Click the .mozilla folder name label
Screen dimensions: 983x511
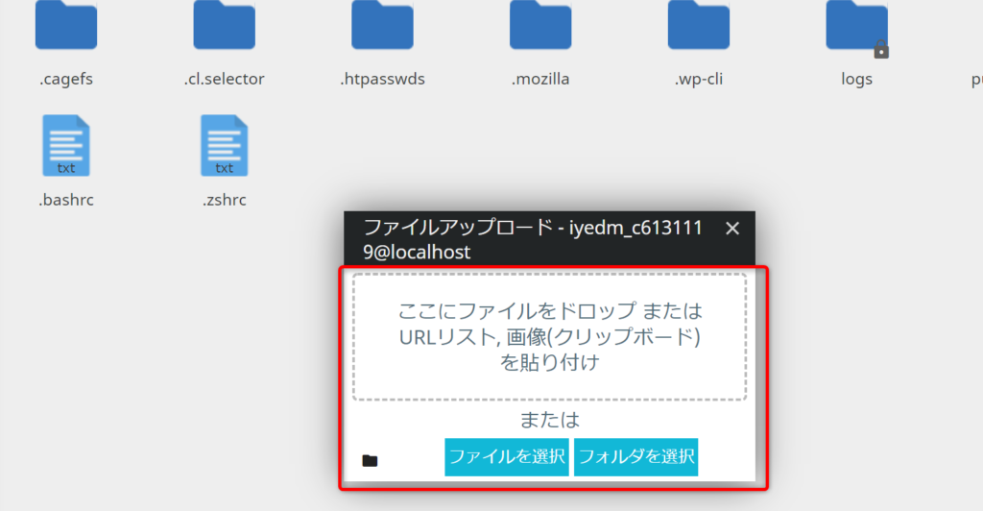[540, 79]
